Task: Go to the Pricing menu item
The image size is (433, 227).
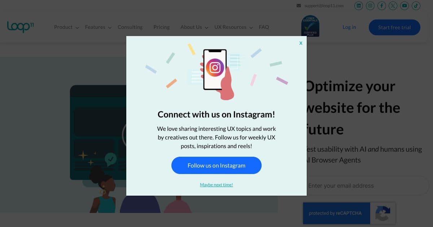Action: [x=161, y=27]
